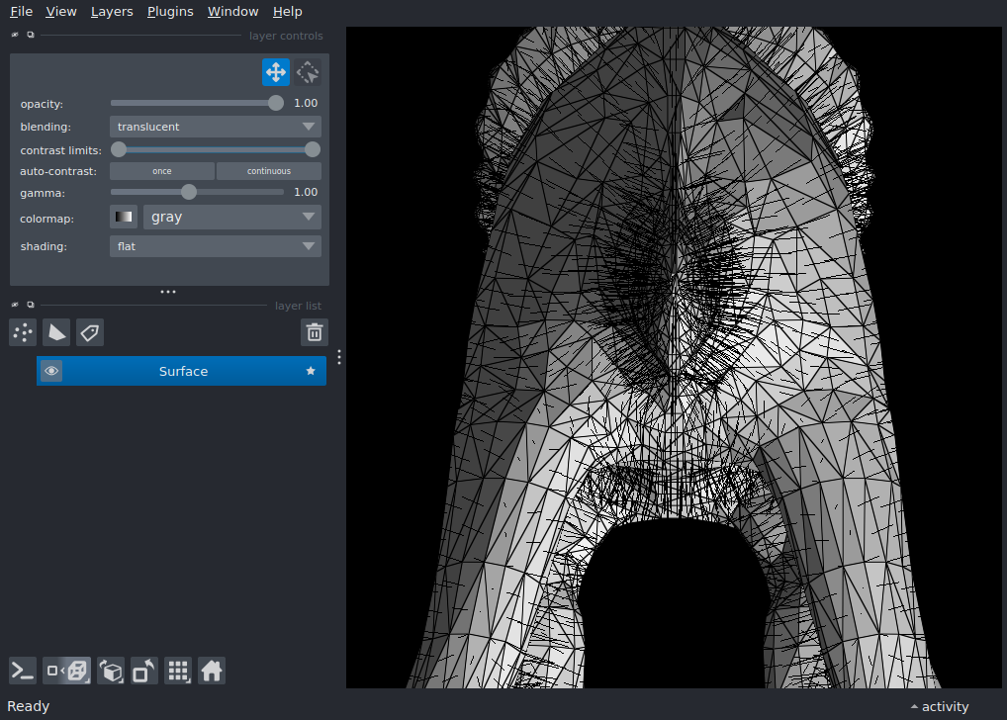This screenshot has width=1007, height=720.
Task: Activate the transform layer mode
Action: tap(307, 71)
